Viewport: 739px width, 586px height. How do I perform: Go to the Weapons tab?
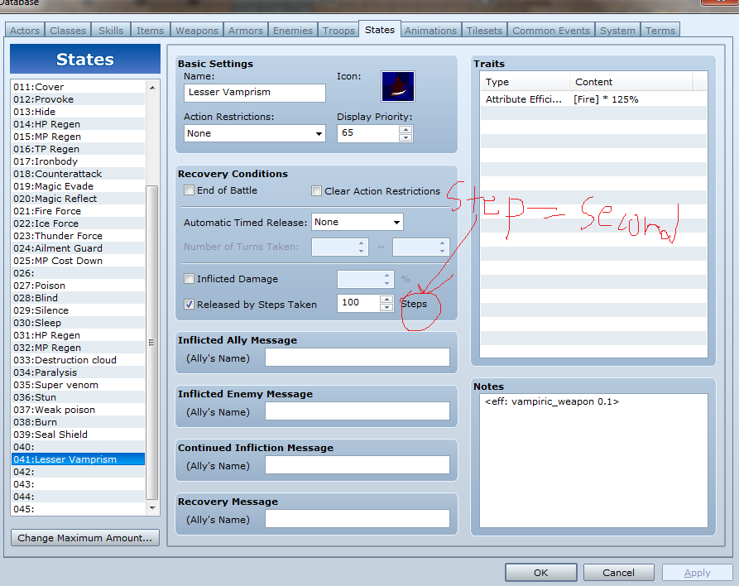[x=197, y=30]
